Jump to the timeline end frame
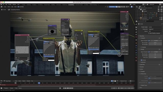The height and width of the screenshot is (92, 163). click(73, 88)
